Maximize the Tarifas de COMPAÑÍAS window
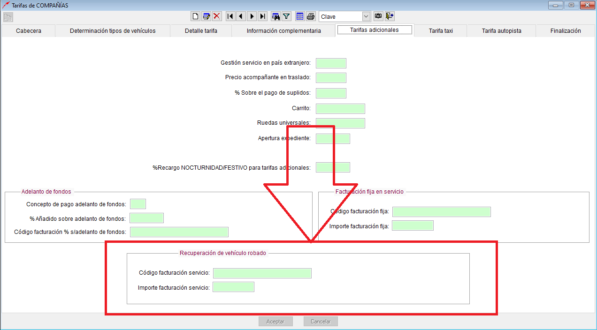 coord(571,5)
